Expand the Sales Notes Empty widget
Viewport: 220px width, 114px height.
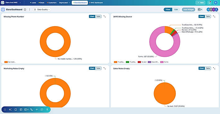point(214,68)
